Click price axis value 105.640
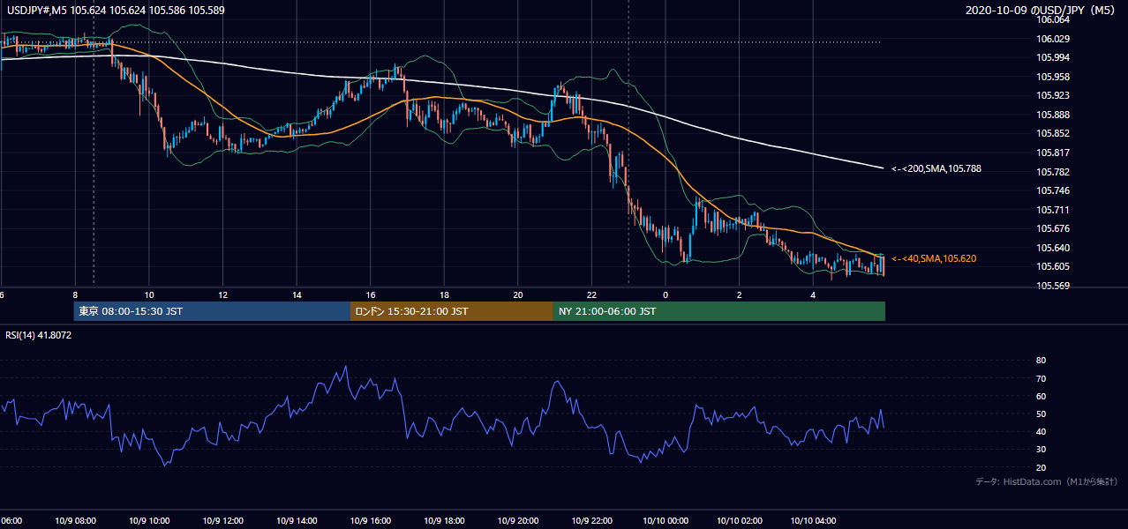The width and height of the screenshot is (1128, 529). (x=1053, y=248)
